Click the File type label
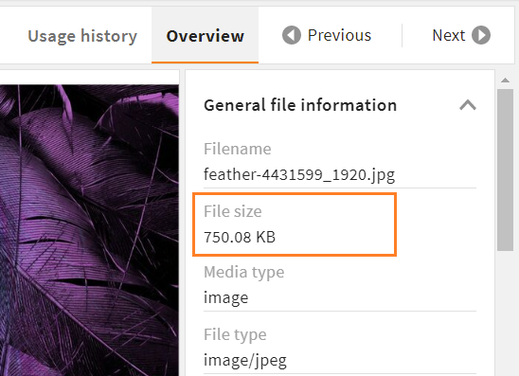The width and height of the screenshot is (519, 376). coord(235,334)
